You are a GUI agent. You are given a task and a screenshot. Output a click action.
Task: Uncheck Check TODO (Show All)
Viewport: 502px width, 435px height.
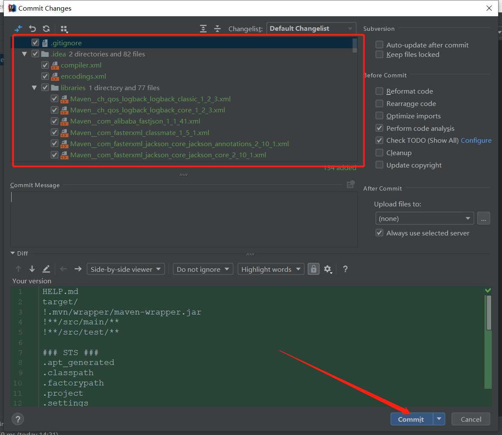click(x=379, y=140)
